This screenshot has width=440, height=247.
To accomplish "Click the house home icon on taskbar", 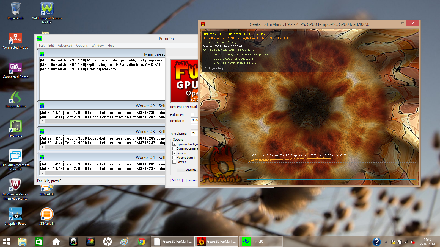I will pyautogui.click(x=56, y=242).
